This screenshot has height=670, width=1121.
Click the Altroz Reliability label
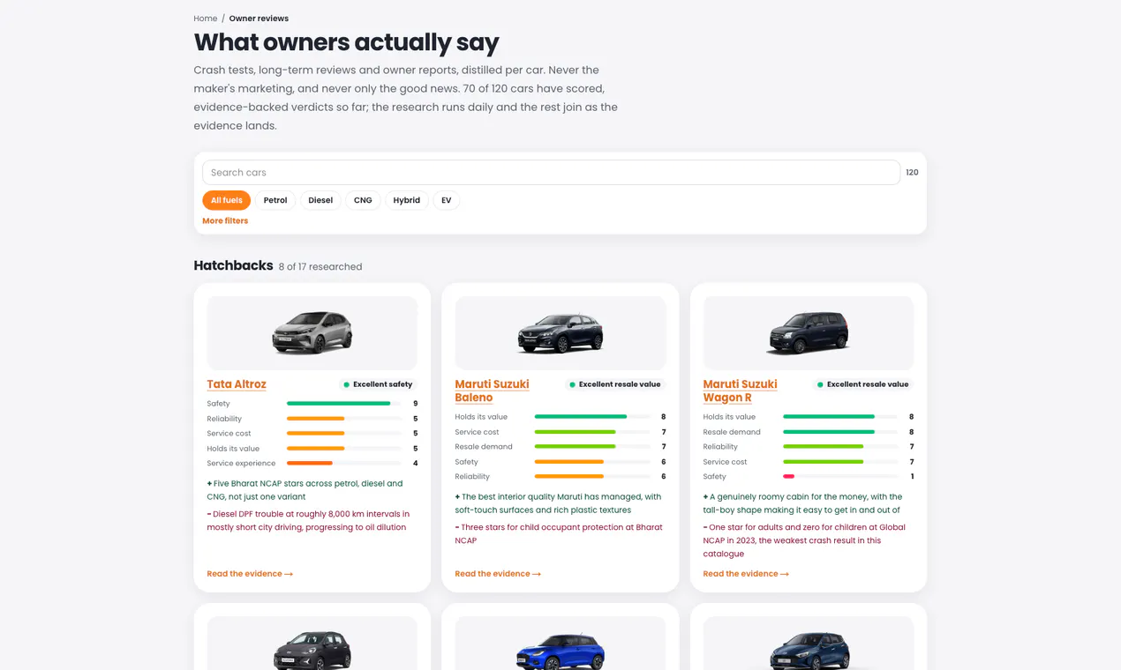224,419
